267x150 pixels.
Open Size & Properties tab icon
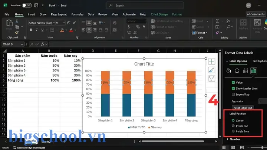[245, 71]
